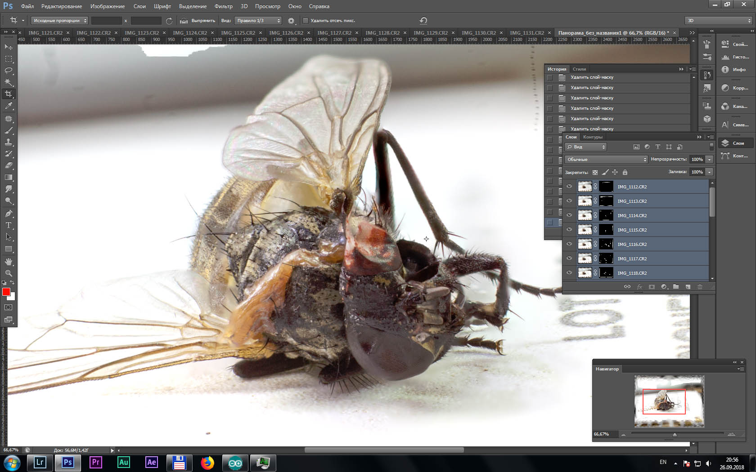Select the Pen tool
This screenshot has width=756, height=472.
coord(9,214)
